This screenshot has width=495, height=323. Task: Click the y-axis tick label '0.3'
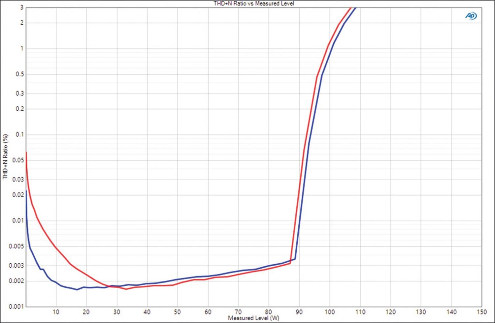pos(20,94)
